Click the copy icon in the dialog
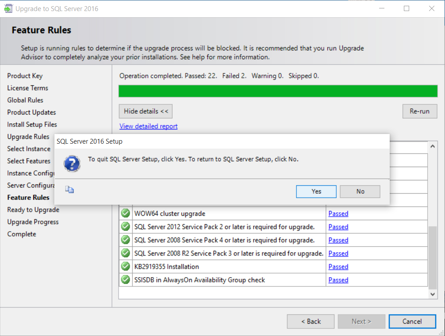 [69, 190]
